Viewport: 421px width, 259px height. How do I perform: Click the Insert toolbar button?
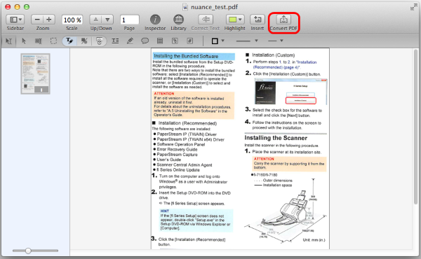(x=258, y=20)
